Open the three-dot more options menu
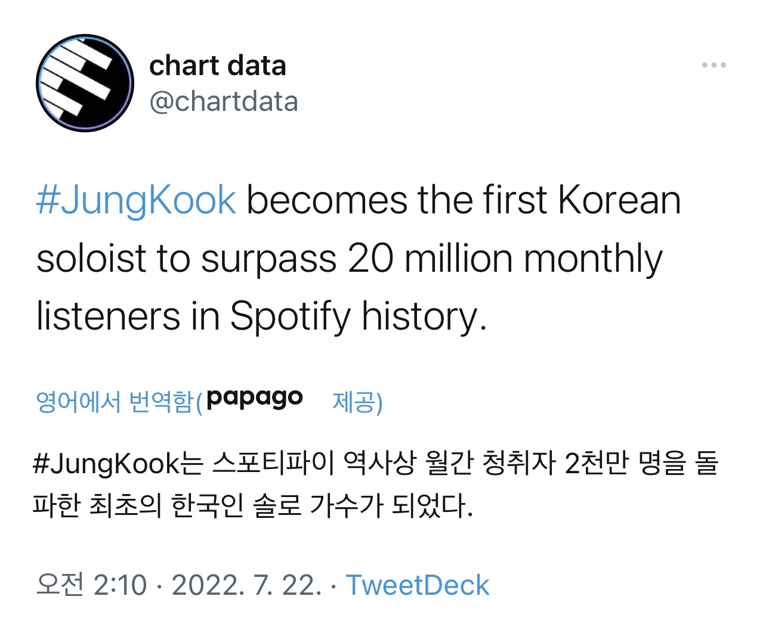Viewport: 766px width, 621px height. (x=714, y=65)
